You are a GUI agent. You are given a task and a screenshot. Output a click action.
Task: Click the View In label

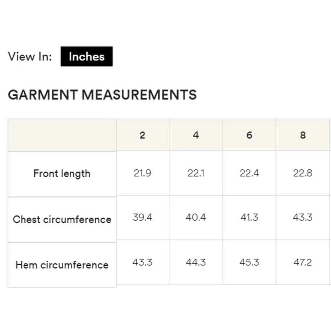pyautogui.click(x=30, y=56)
